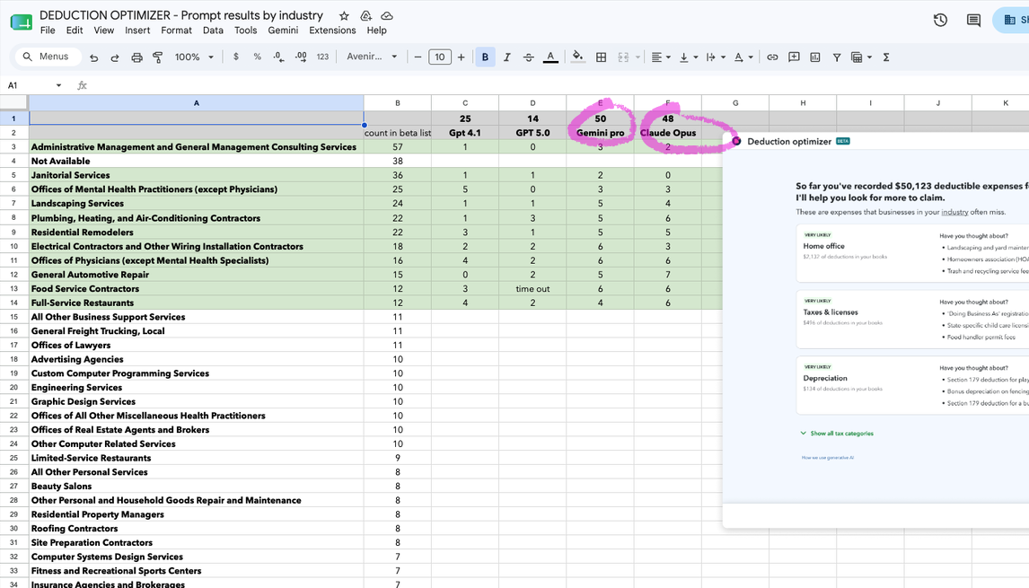Open Depreciation deduction card
1029x588 pixels.
click(912, 385)
